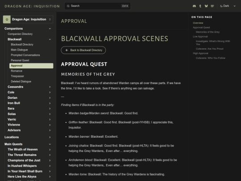241x181 pixels.
Task: Click the APPROVAL QUEST heading
Action: tap(84, 64)
